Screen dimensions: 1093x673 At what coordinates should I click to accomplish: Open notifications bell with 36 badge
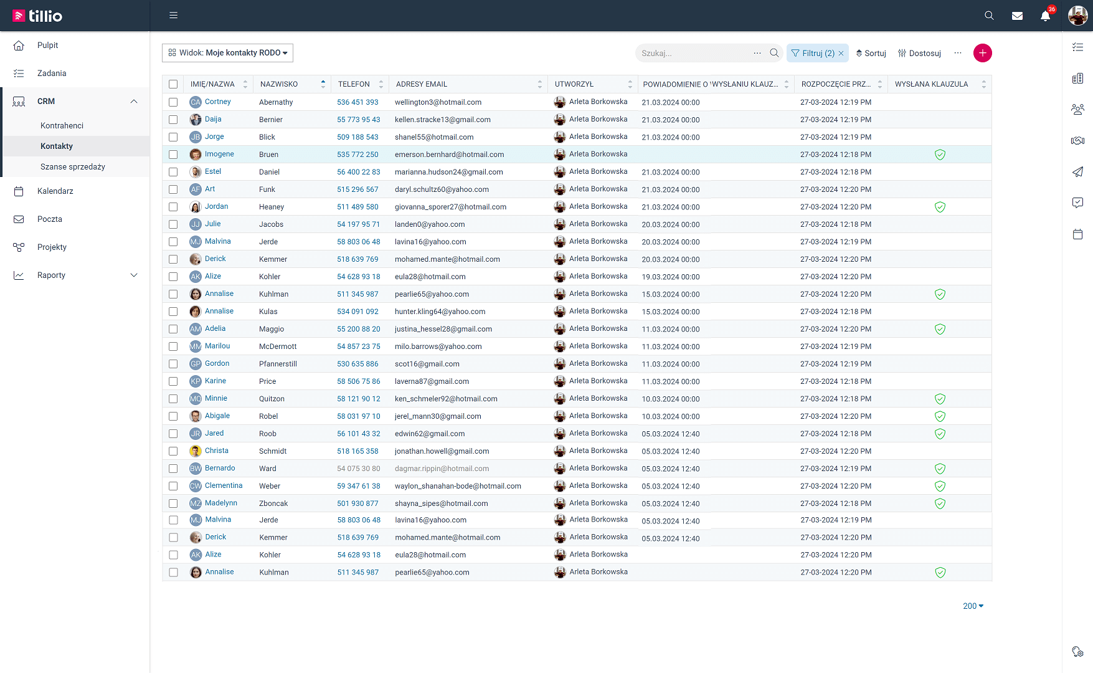point(1046,16)
